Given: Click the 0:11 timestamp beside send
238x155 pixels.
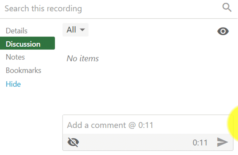Looking at the screenshot, I should (x=200, y=143).
